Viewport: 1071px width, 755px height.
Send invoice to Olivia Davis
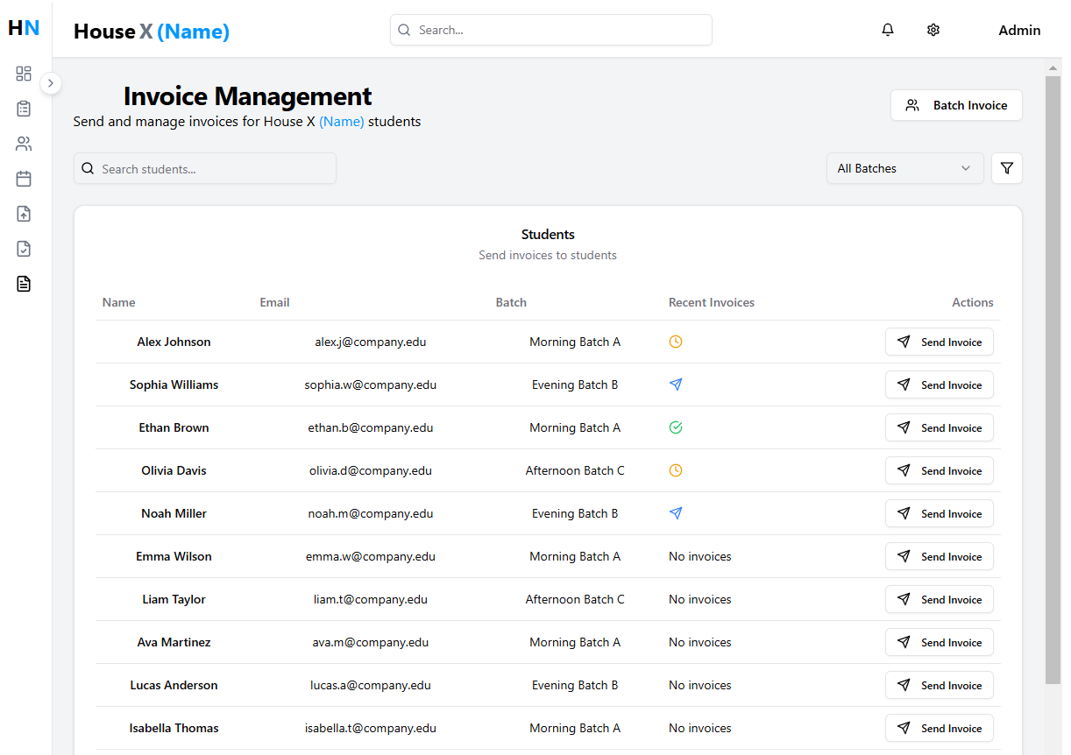940,470
